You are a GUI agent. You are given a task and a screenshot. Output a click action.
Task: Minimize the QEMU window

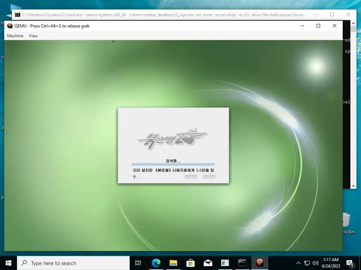(302, 26)
